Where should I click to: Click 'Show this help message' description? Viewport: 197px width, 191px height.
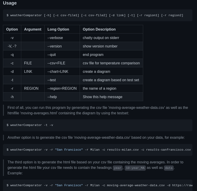[103, 97]
